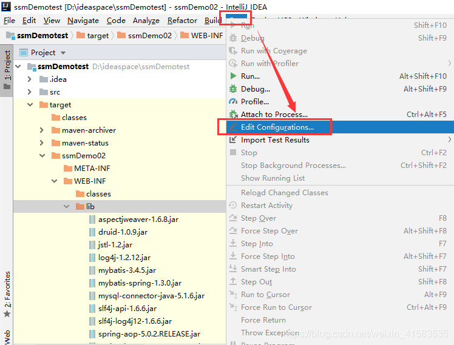Open the 1: Project tool window tab
The height and width of the screenshot is (345, 454).
coord(7,70)
